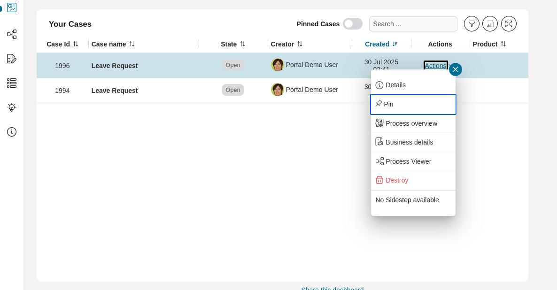This screenshot has width=557, height=290.
Task: Open the filter icon near the search bar
Action: coord(472,23)
